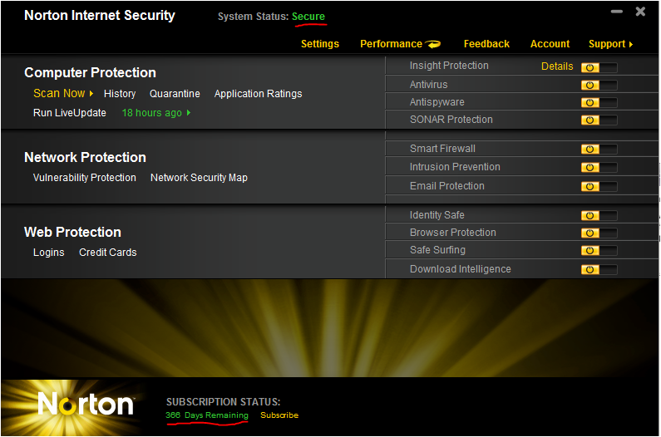Click Insight Protection label
The height and width of the screenshot is (437, 661).
[449, 66]
